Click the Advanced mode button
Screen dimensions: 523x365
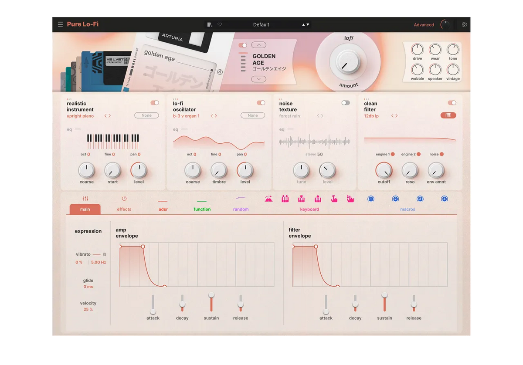click(x=424, y=25)
